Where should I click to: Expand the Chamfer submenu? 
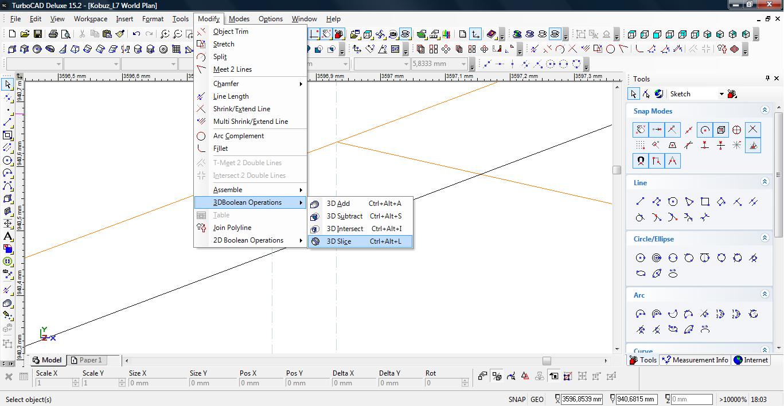coord(251,84)
